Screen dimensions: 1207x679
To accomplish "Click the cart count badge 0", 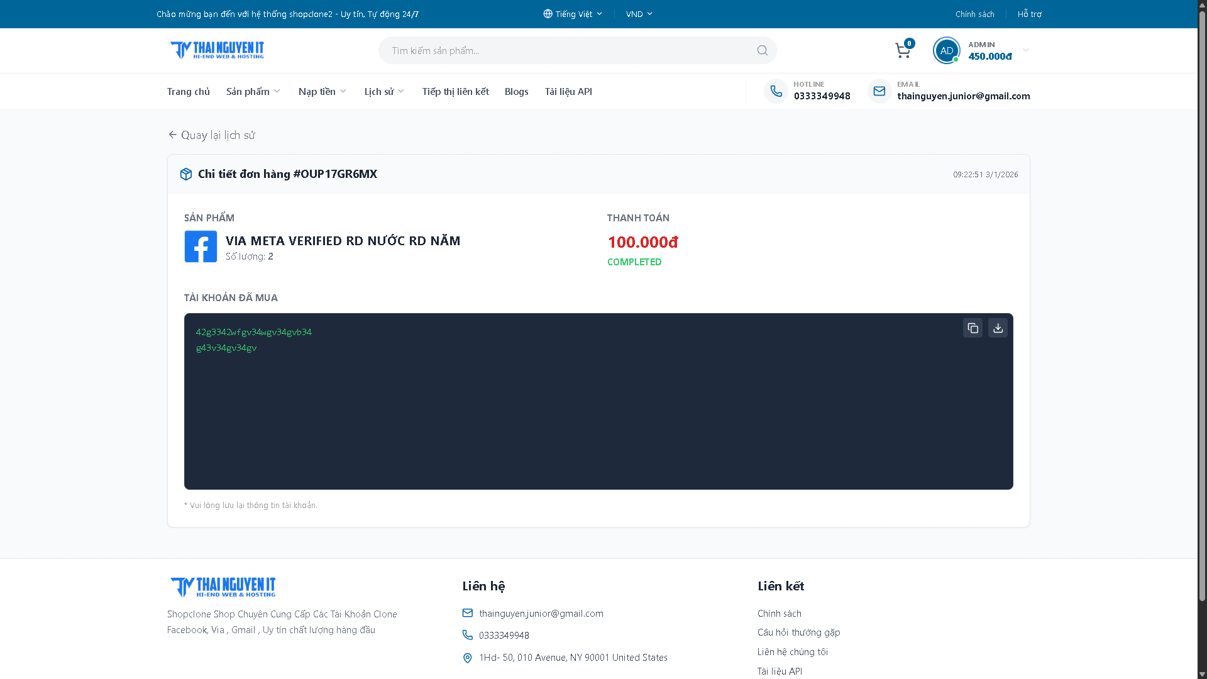I will 909,43.
